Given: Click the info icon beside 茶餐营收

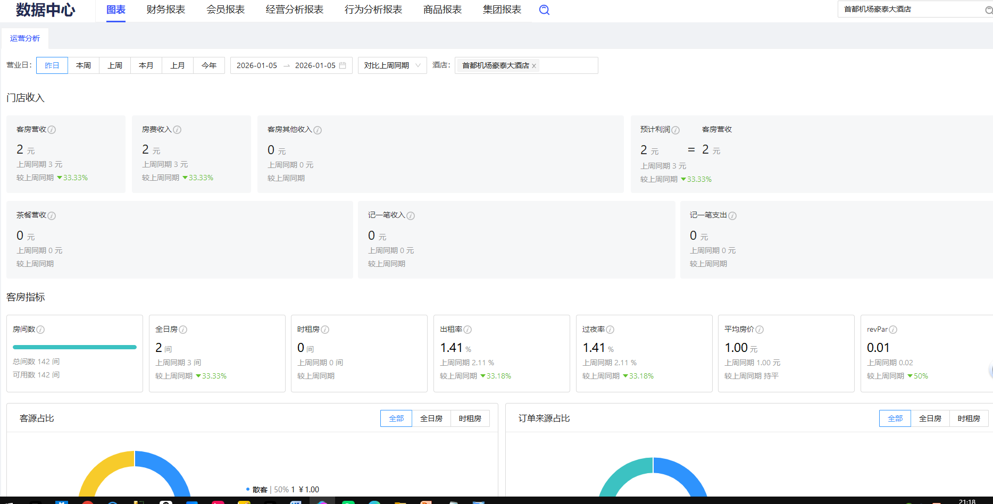Looking at the screenshot, I should pyautogui.click(x=52, y=216).
